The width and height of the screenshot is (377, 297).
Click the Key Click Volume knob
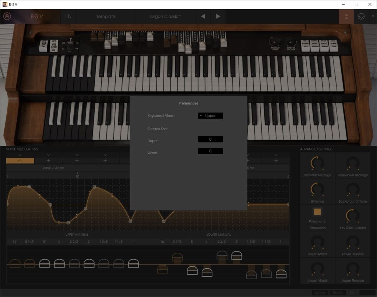tap(353, 215)
